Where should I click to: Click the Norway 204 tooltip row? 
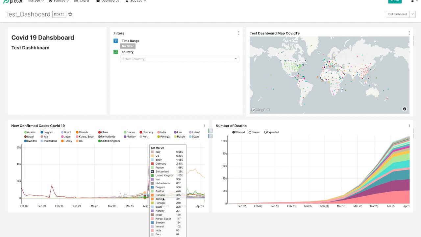click(167, 211)
